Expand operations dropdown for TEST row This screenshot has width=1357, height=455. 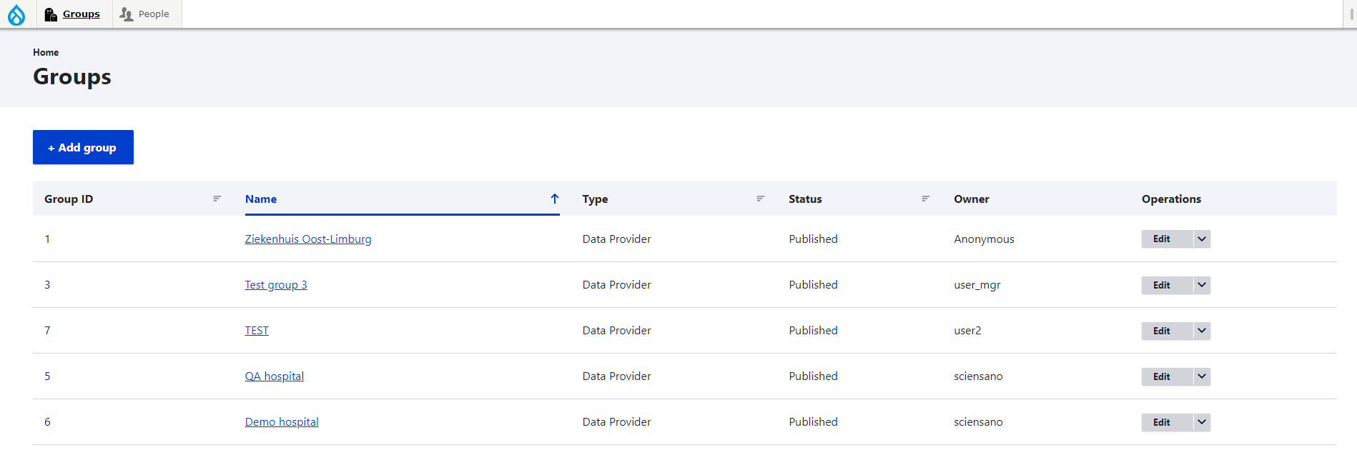[1202, 331]
